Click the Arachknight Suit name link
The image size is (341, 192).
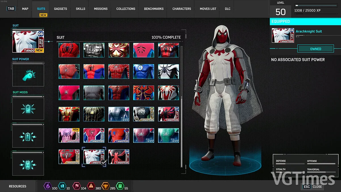[309, 31]
